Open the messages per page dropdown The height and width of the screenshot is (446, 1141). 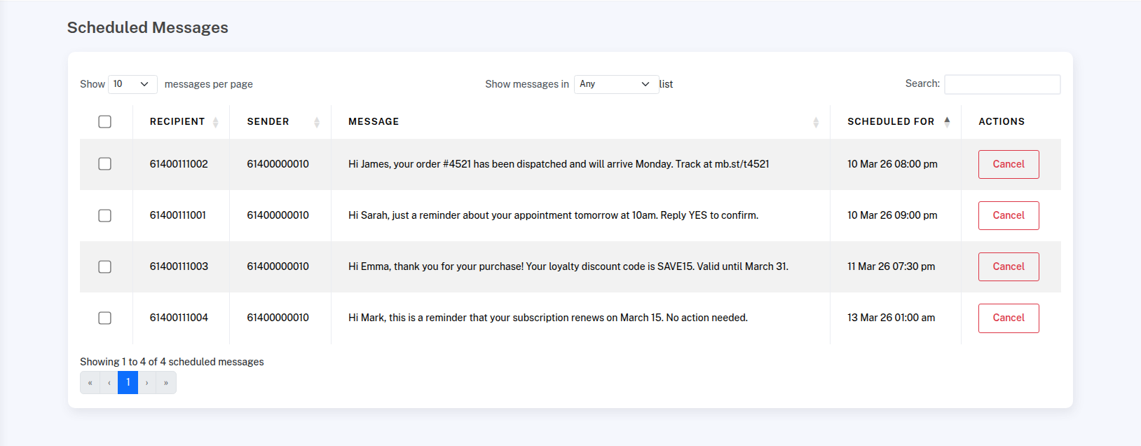[132, 84]
